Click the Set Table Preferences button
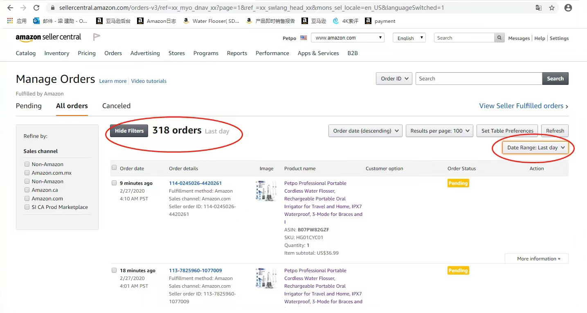The image size is (587, 313). click(x=508, y=131)
